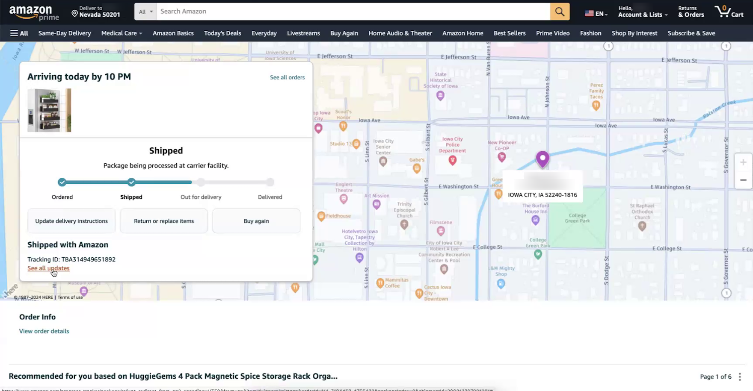The height and width of the screenshot is (391, 753).
Task: Open Home Audio & Theater
Action: (400, 33)
